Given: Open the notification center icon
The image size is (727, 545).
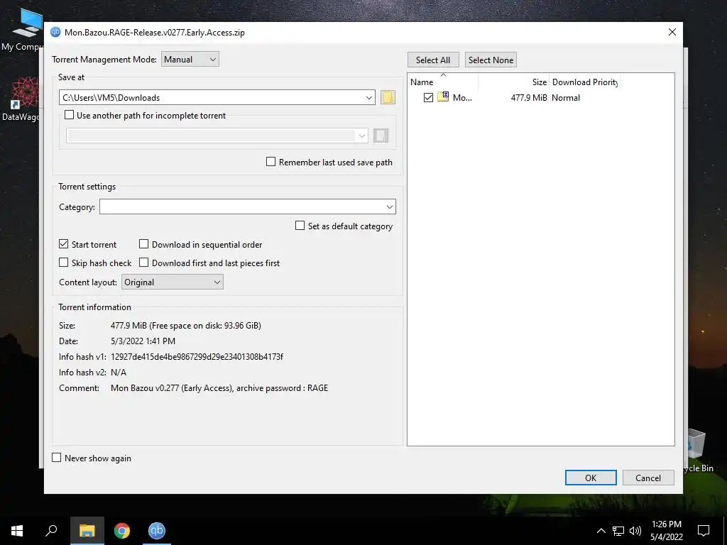Looking at the screenshot, I should click(x=704, y=531).
